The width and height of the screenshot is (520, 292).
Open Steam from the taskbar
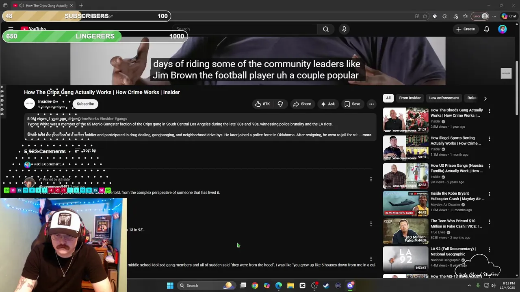[326, 286]
